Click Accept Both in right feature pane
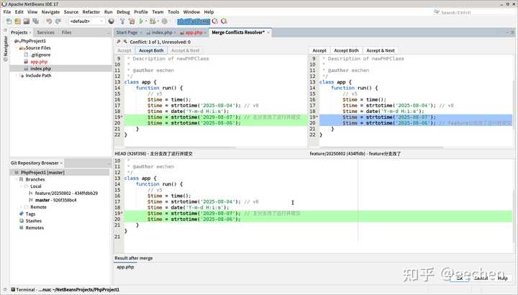 pos(346,50)
